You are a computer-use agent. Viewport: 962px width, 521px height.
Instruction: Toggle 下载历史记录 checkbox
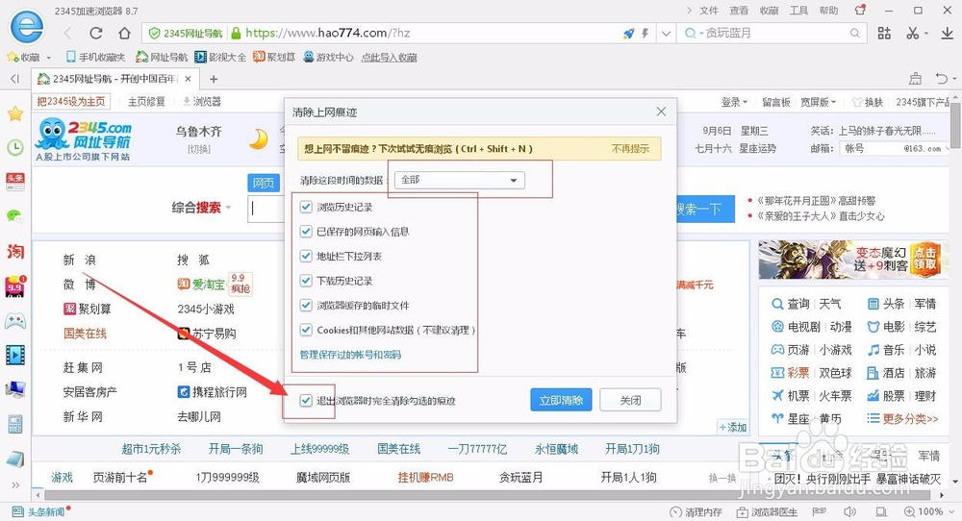coord(306,281)
